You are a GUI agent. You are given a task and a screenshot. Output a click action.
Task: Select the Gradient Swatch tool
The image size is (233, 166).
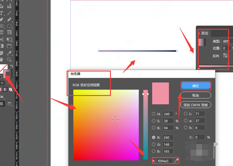pos(1,46)
